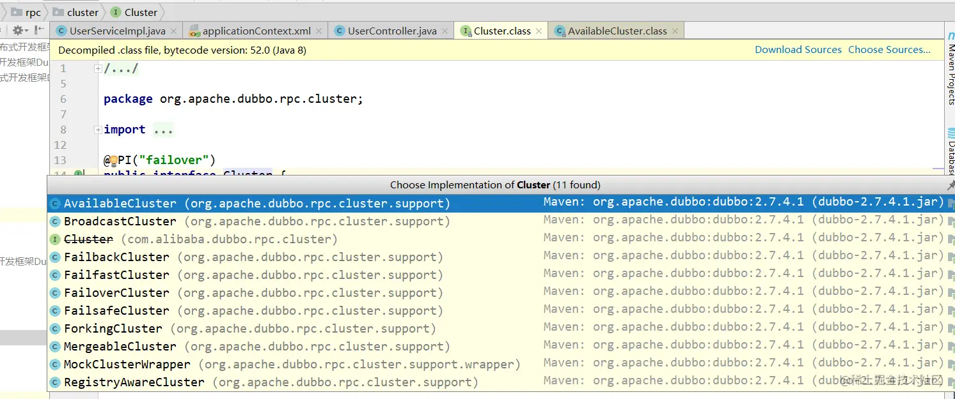Screen dimensions: 955x399
Task: Click the class icon on UserServiceImpl.java tab
Action: (x=61, y=31)
